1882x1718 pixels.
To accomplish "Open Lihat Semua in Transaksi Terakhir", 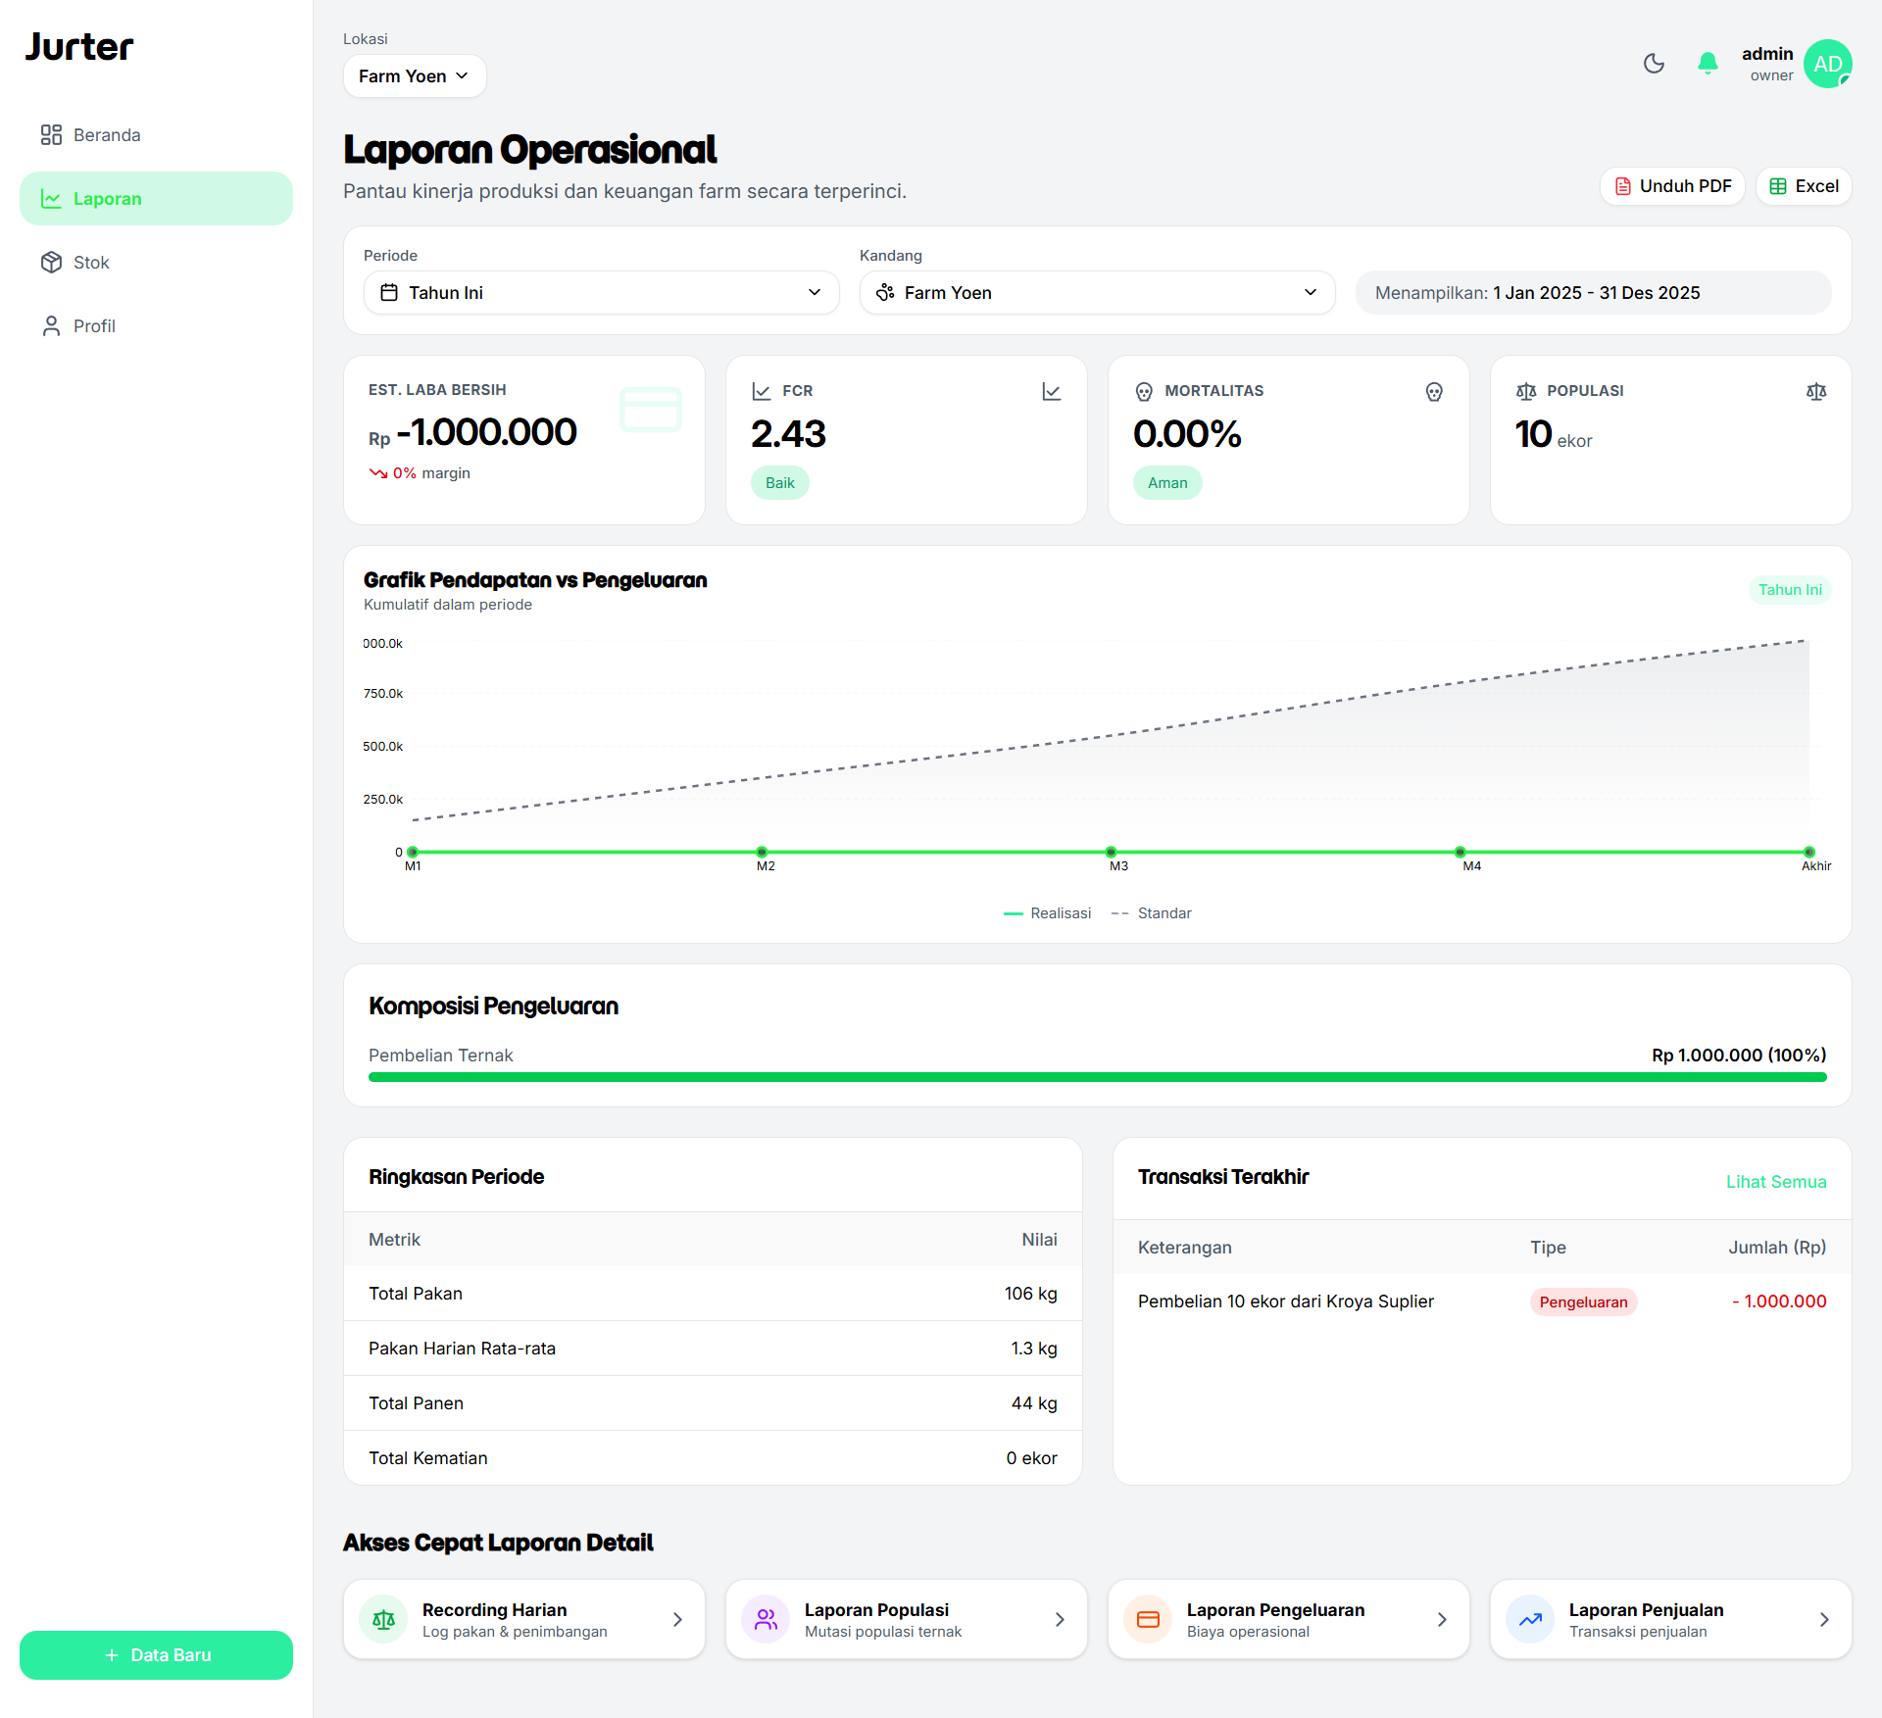I will tap(1777, 1181).
